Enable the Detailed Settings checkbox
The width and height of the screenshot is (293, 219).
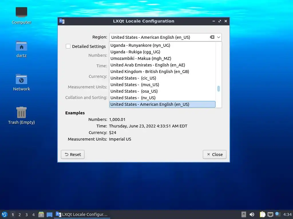(x=68, y=46)
